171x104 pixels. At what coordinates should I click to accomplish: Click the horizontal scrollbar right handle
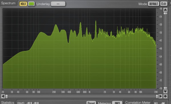point(157,96)
